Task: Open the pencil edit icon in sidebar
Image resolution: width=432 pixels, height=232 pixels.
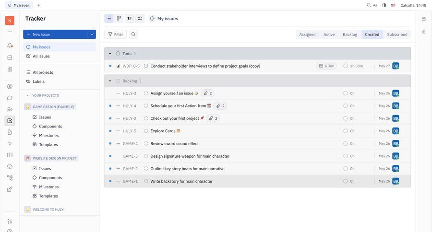Action: click(x=10, y=189)
